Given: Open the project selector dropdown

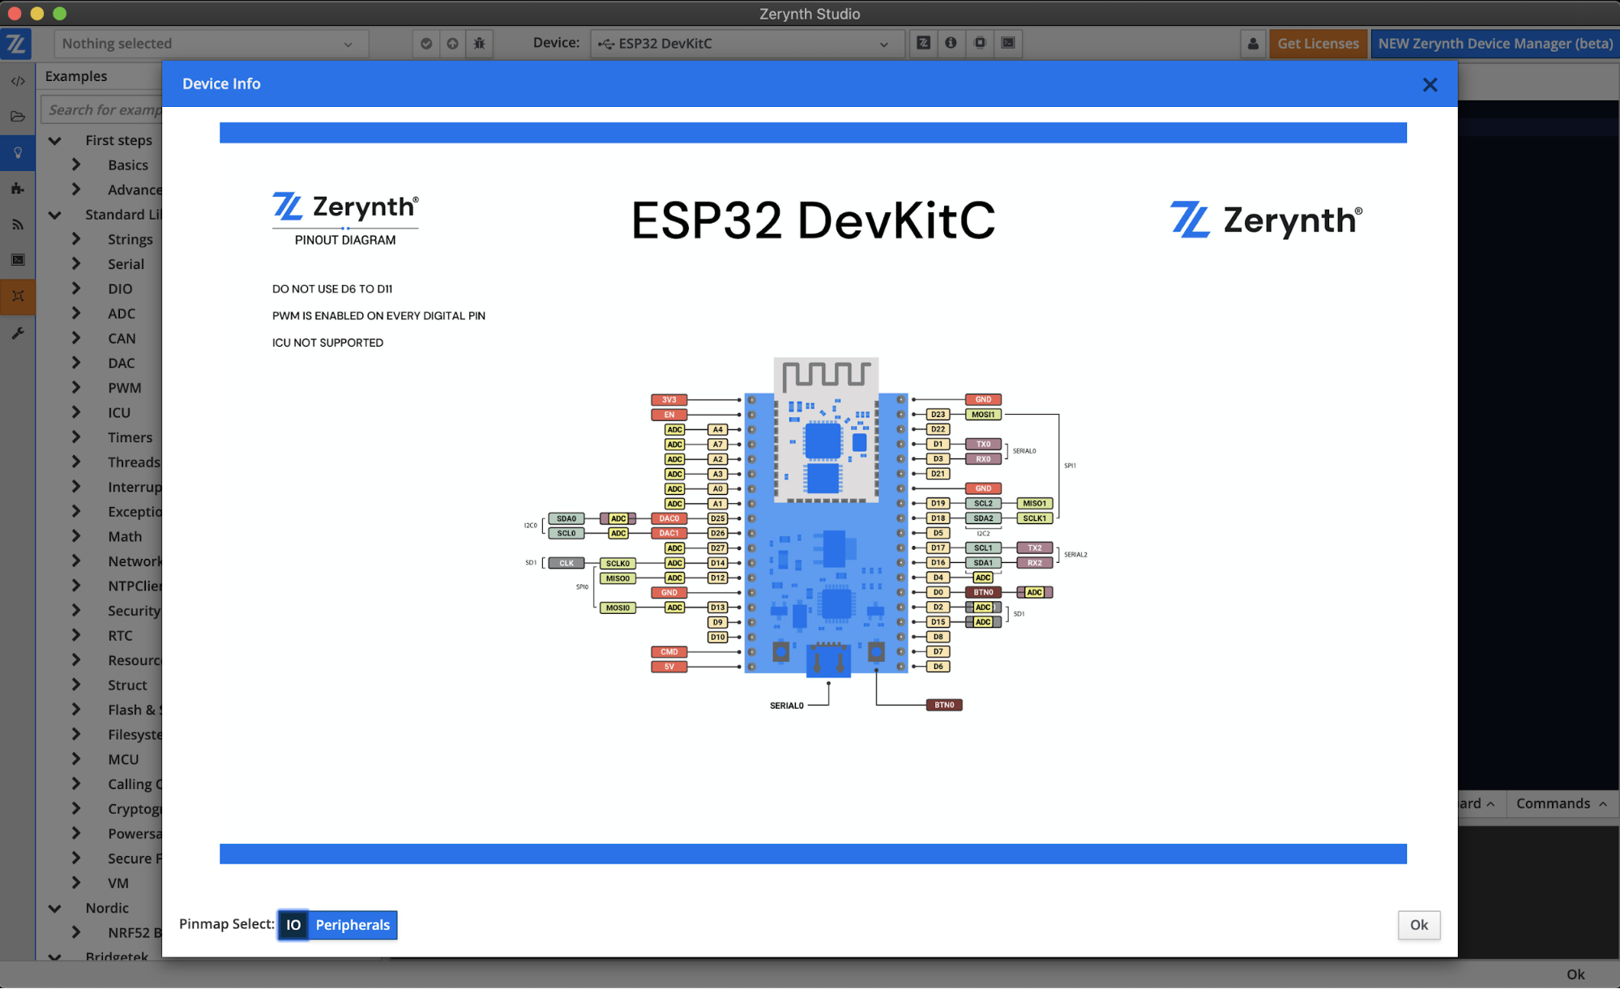Looking at the screenshot, I should [212, 44].
